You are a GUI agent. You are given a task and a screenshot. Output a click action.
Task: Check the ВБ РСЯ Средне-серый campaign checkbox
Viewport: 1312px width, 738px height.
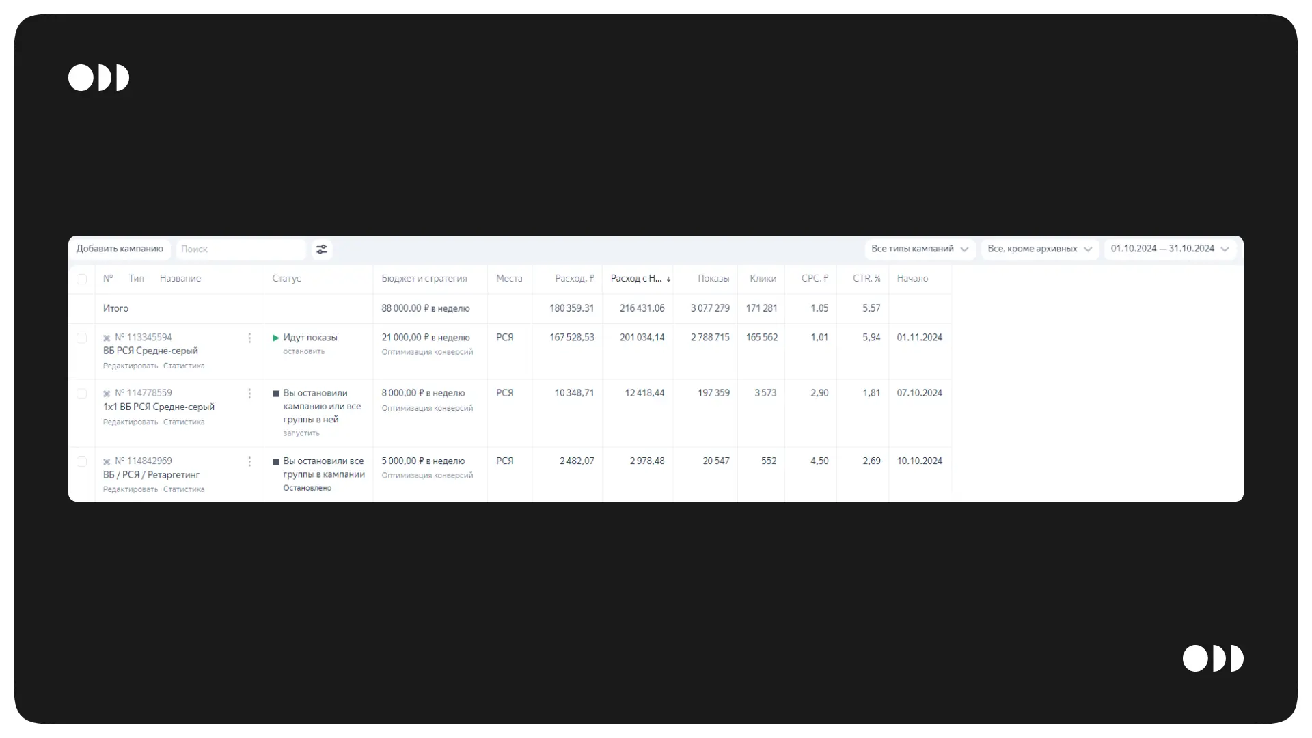[x=81, y=338]
